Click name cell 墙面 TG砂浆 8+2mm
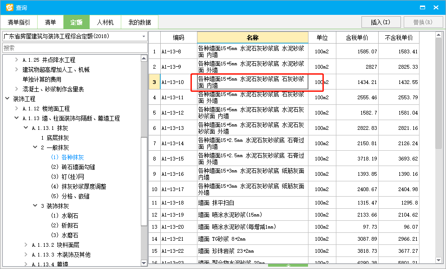The height and width of the screenshot is (269, 446). click(253, 239)
